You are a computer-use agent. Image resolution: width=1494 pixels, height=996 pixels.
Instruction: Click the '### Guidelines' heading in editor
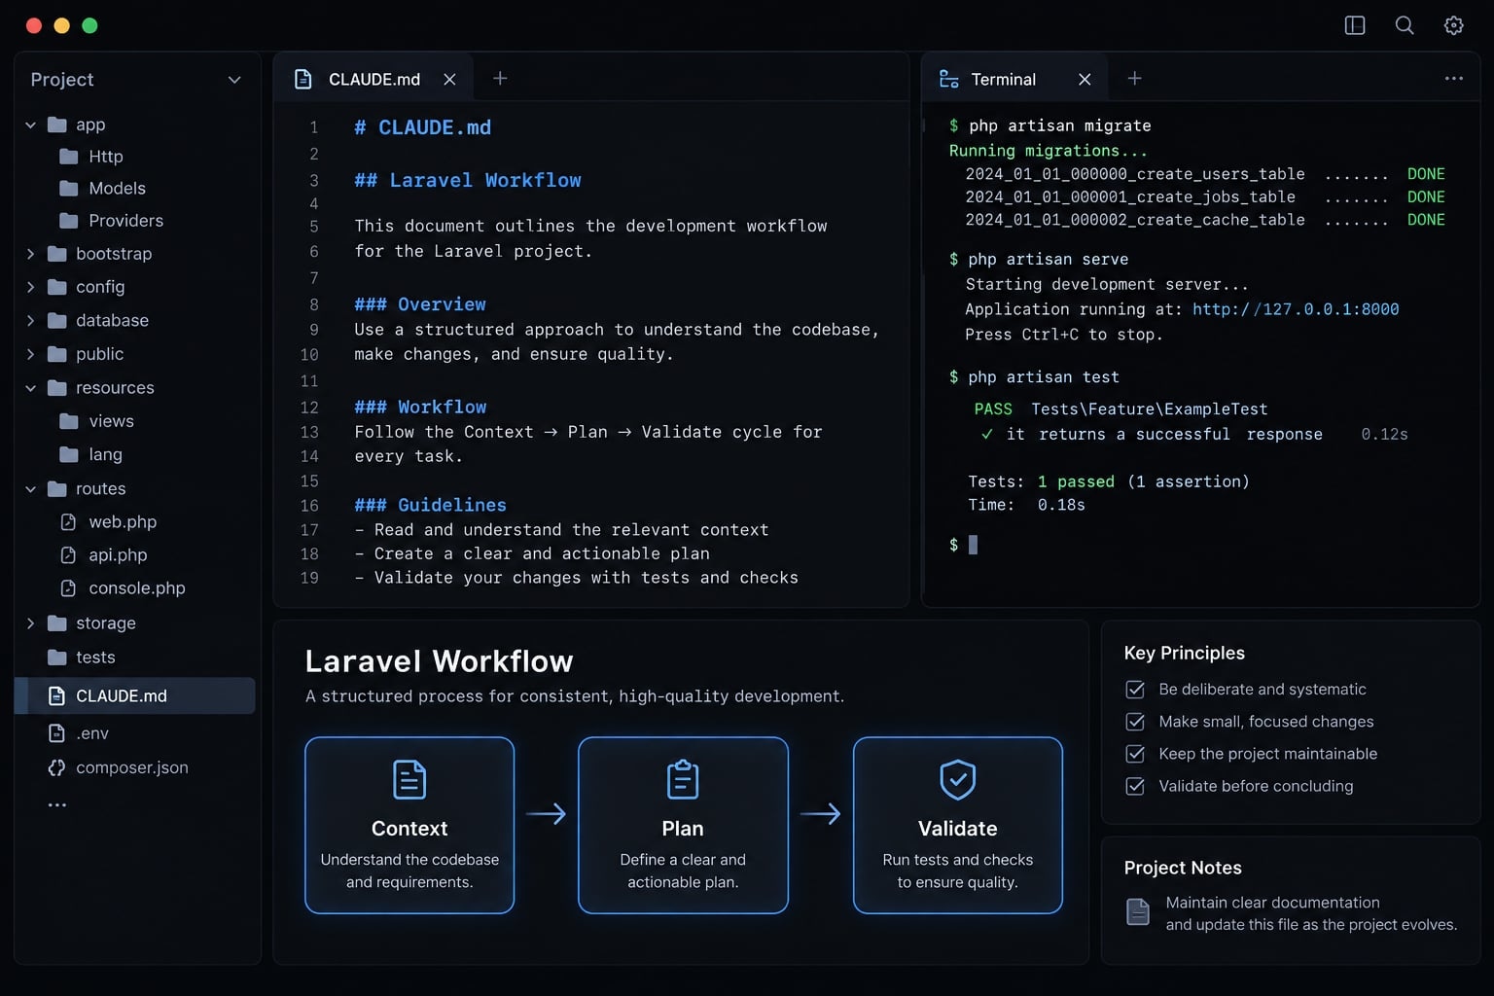point(430,505)
